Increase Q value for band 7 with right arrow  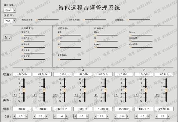coord(148,116)
